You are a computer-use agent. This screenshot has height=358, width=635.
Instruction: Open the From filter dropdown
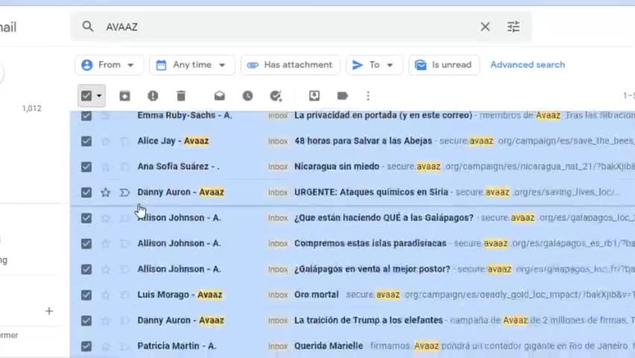(109, 65)
